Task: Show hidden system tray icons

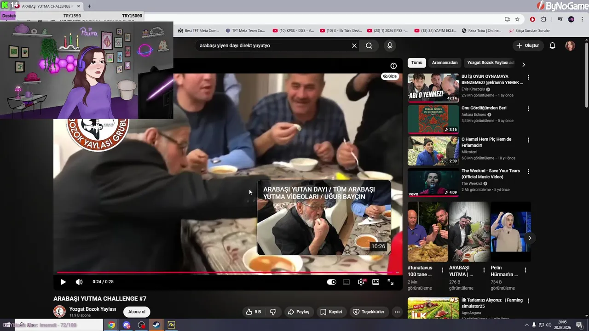Action: coord(526,325)
